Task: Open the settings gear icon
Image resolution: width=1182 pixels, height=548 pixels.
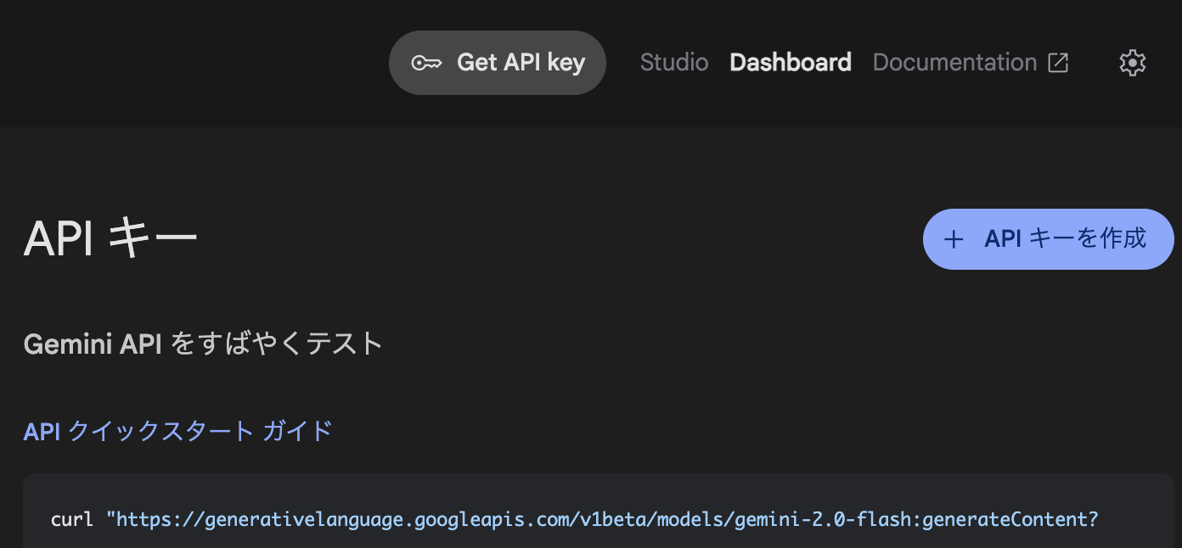Action: tap(1132, 63)
